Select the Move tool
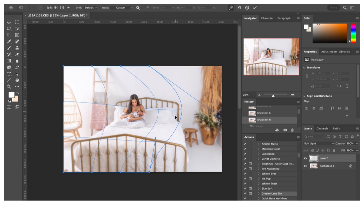The width and height of the screenshot is (364, 205). click(x=9, y=22)
